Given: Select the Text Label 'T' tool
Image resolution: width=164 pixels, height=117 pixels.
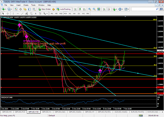Looking at the screenshot, I should coord(40,13).
